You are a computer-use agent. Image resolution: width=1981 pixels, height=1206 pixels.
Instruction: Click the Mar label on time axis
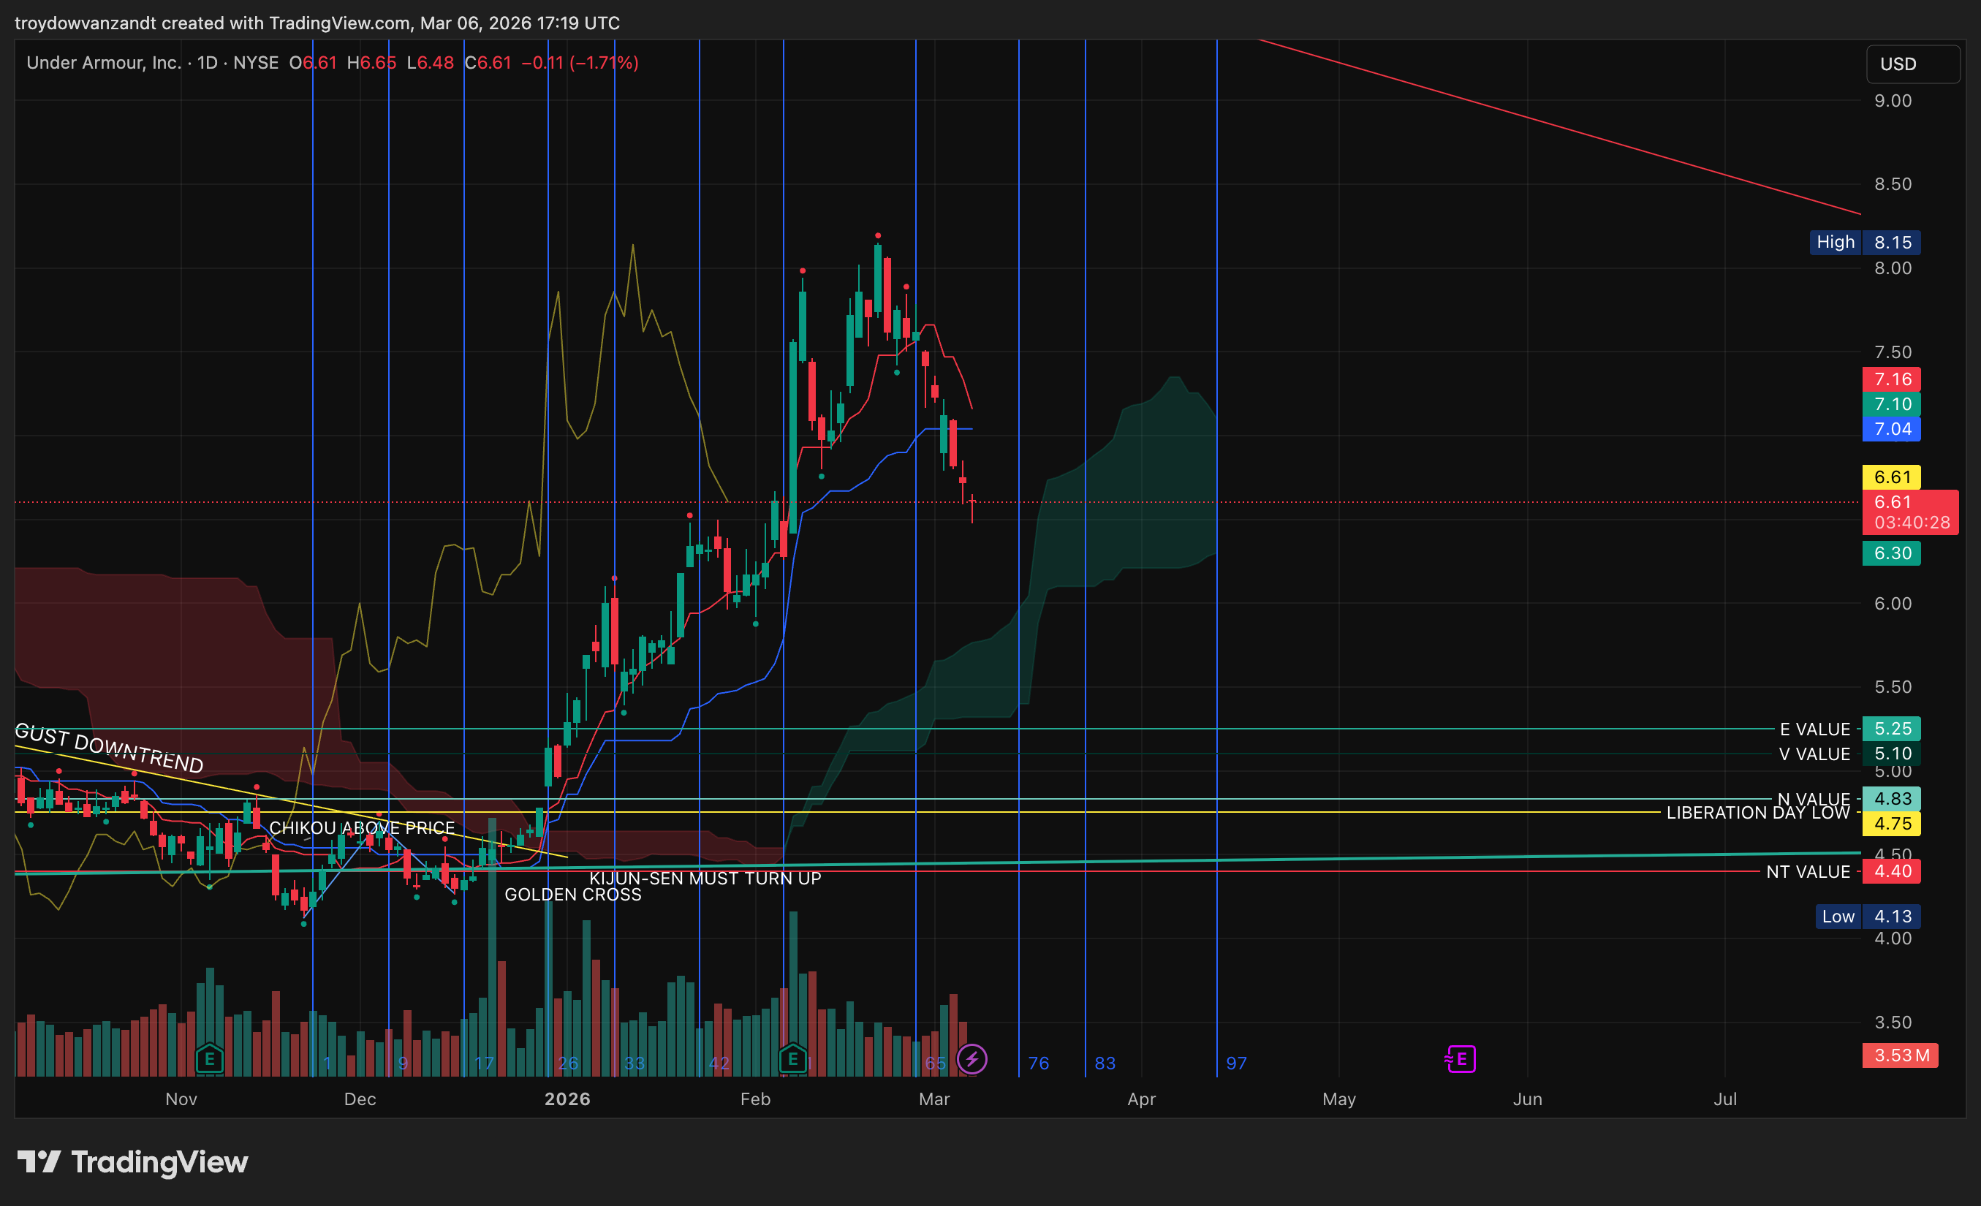[934, 1099]
